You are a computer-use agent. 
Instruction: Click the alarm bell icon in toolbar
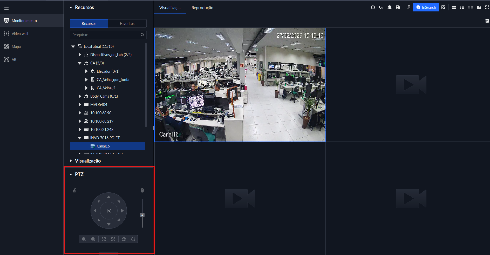(x=389, y=8)
